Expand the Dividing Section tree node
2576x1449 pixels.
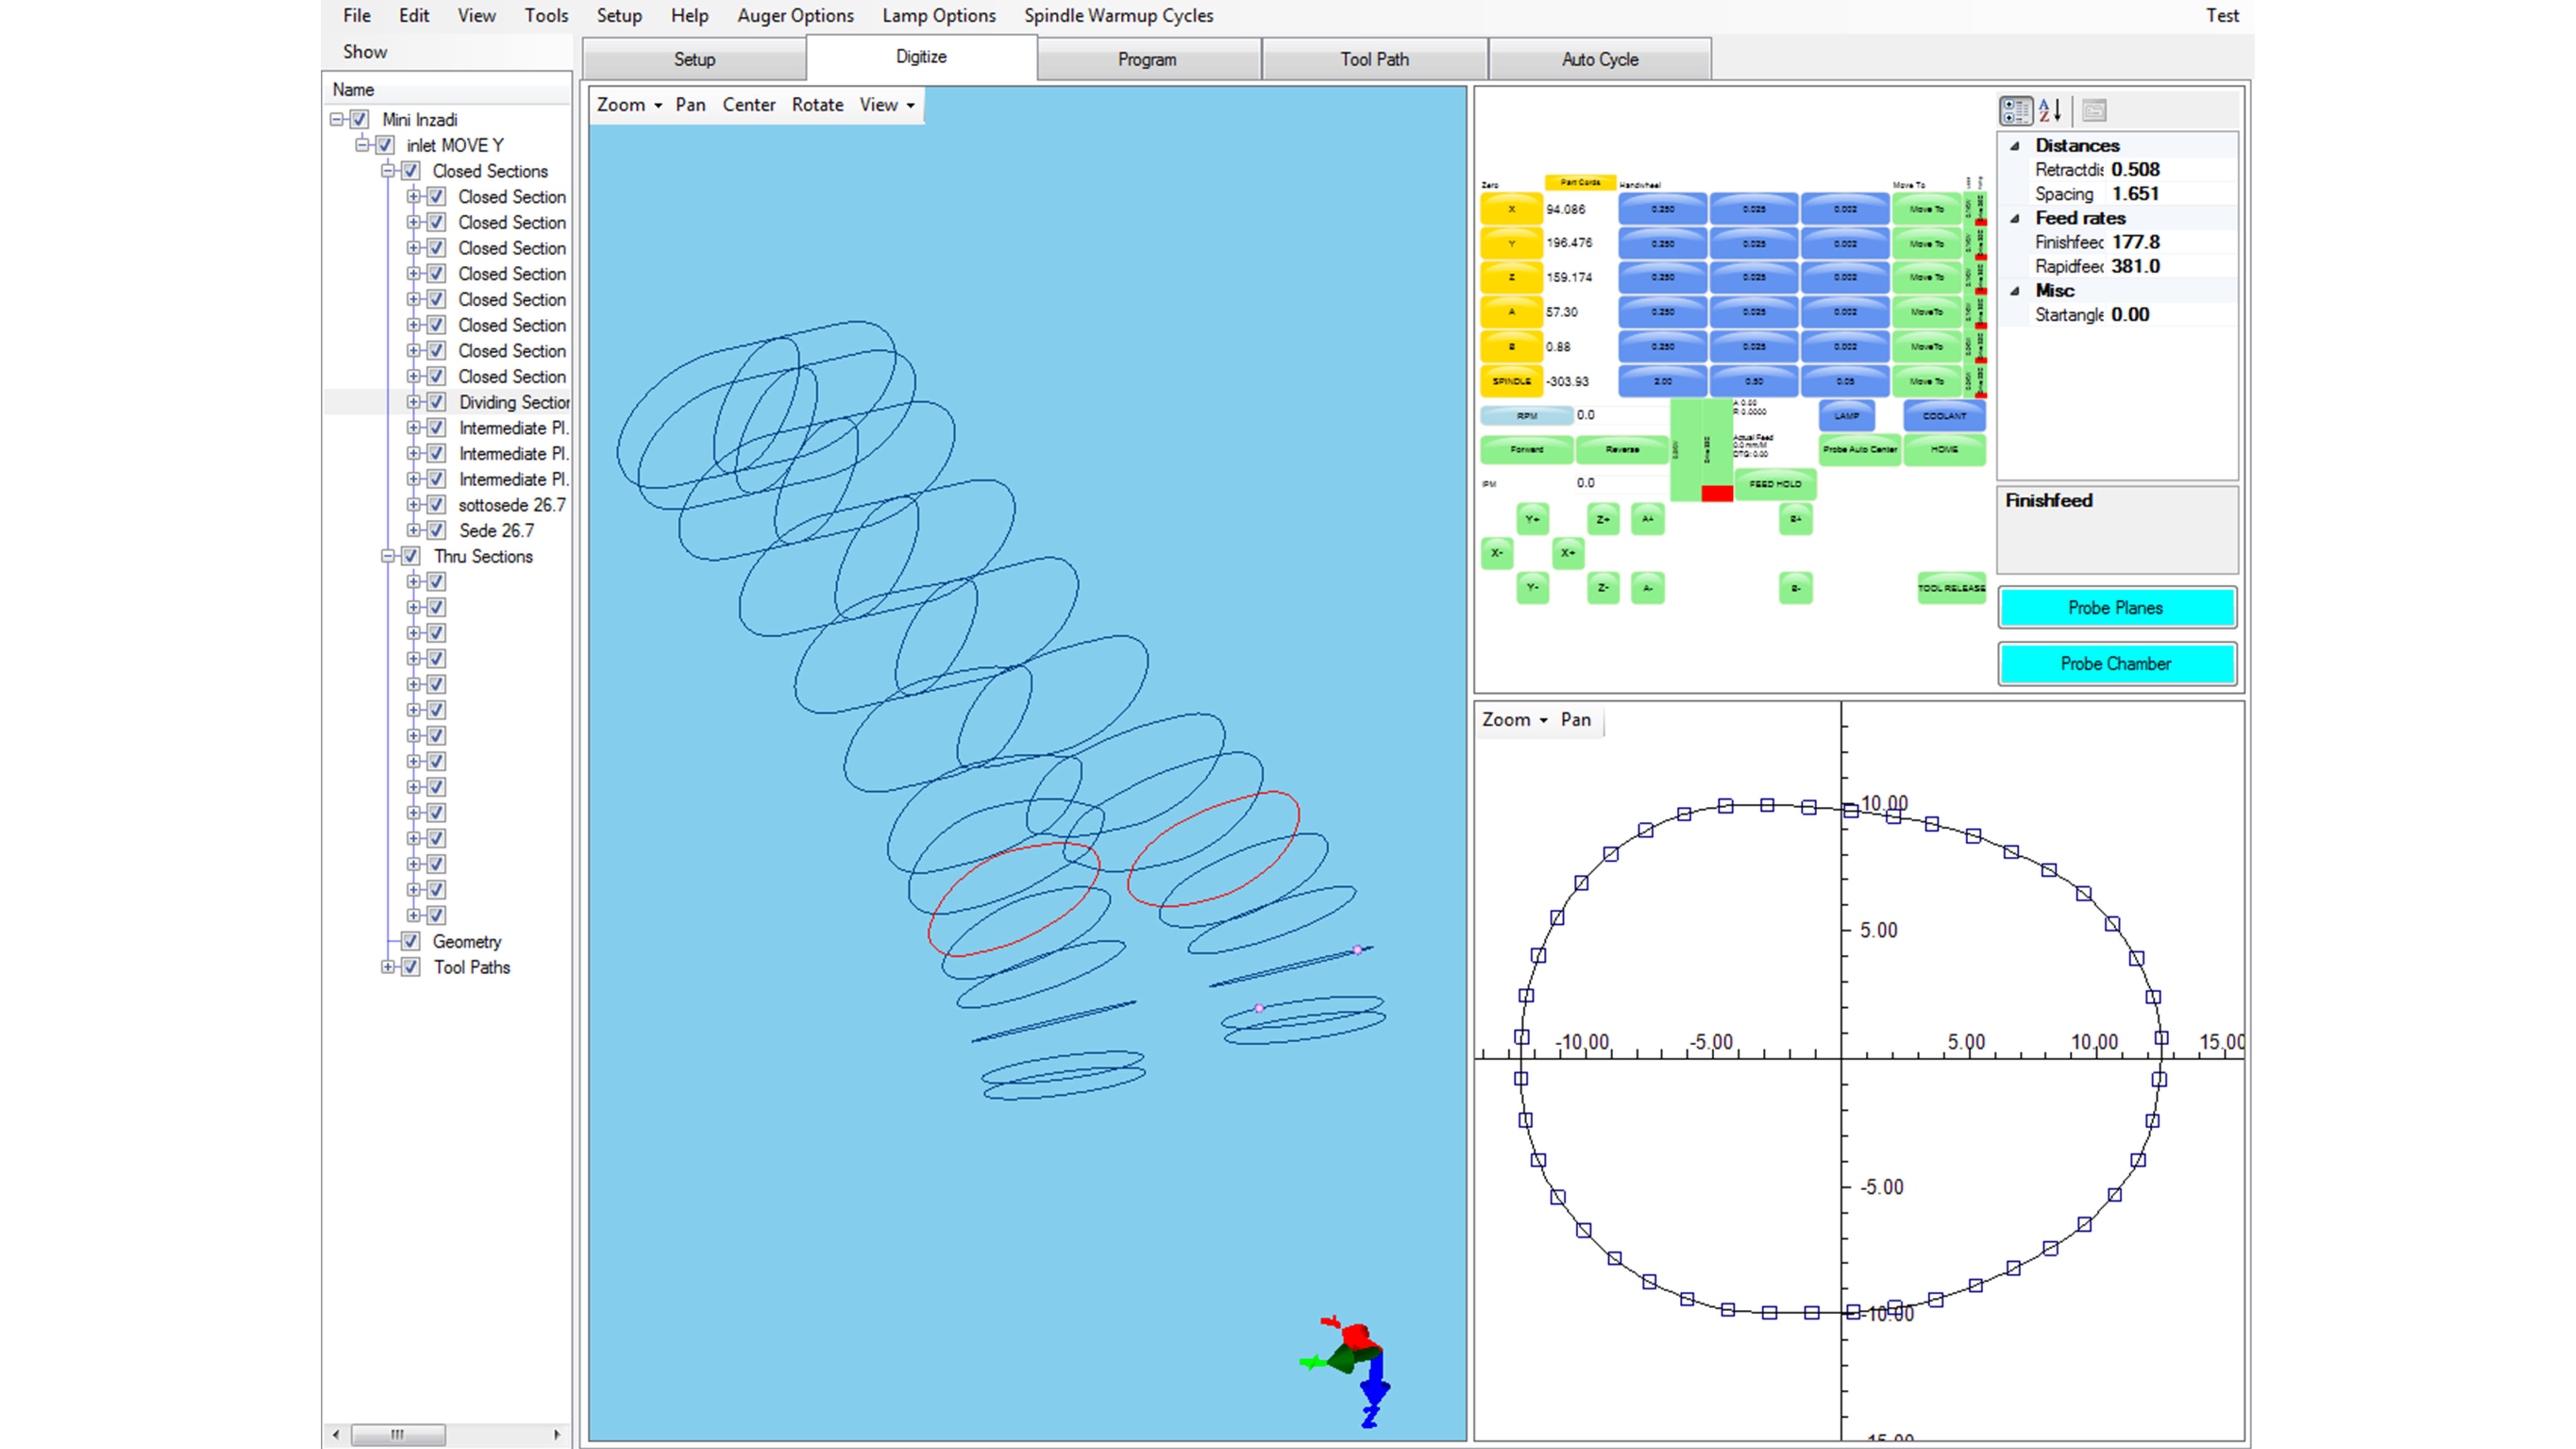coord(413,402)
